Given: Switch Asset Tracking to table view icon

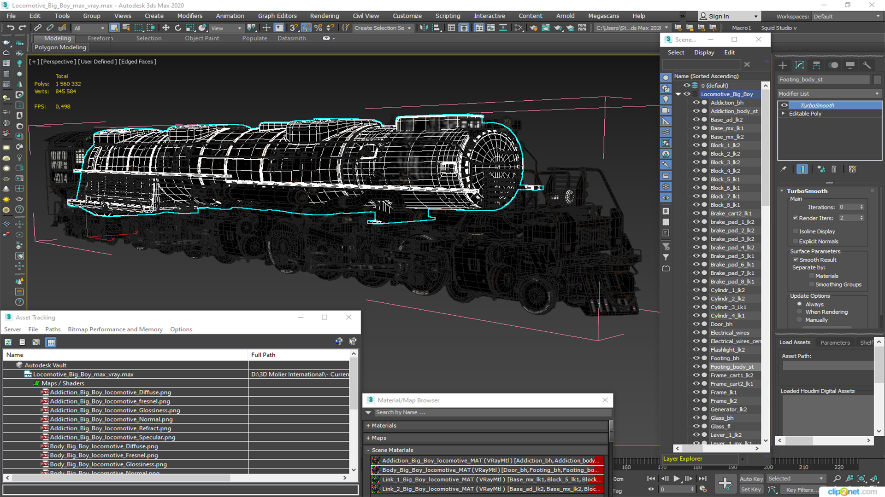Looking at the screenshot, I should point(51,342).
